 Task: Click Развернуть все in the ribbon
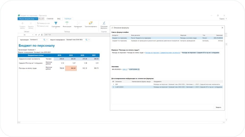point(43,23)
